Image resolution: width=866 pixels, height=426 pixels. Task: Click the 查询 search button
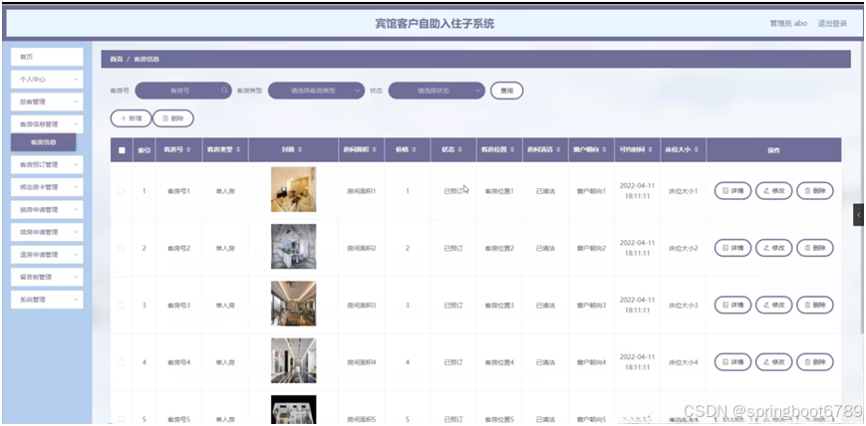tap(506, 91)
